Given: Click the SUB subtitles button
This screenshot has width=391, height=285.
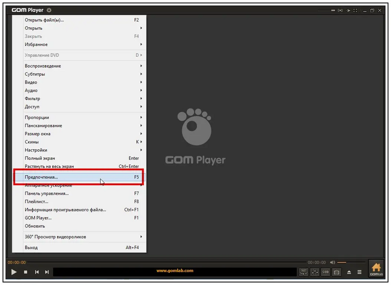Looking at the screenshot, I should 326,272.
